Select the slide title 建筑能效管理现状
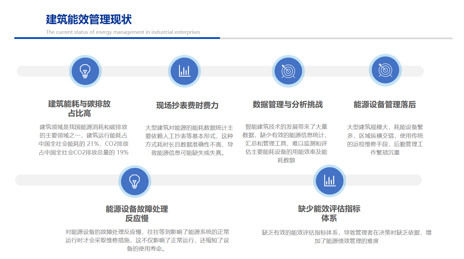Screen dimensions: 464x259 (89, 20)
